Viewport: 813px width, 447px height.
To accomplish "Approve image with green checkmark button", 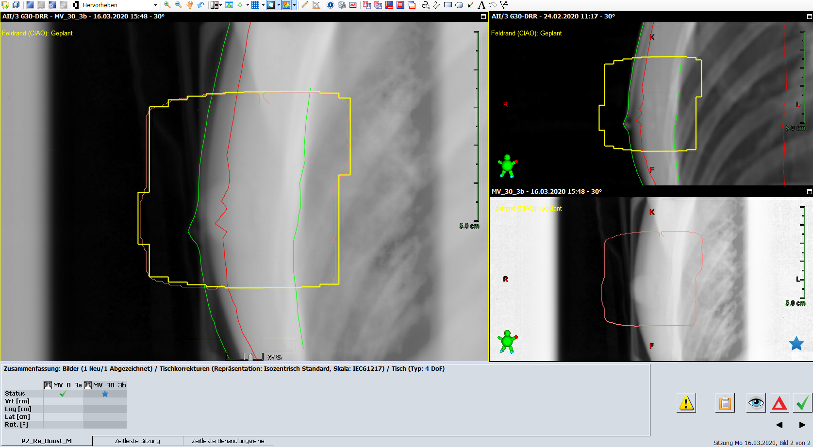I will point(802,403).
